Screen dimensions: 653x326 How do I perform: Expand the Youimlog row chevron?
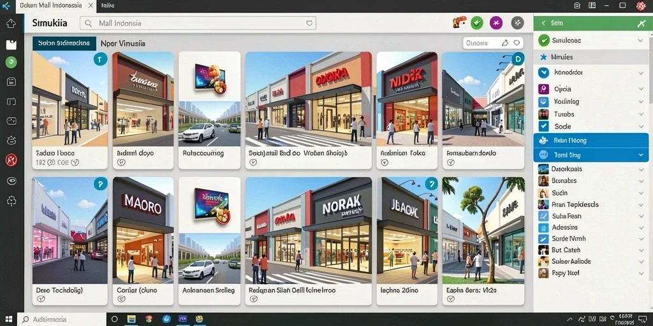[x=640, y=101]
